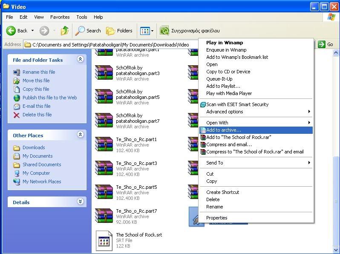Screen dimensions: 340x254
Task: Open the Views dropdown button
Action: (x=147, y=31)
